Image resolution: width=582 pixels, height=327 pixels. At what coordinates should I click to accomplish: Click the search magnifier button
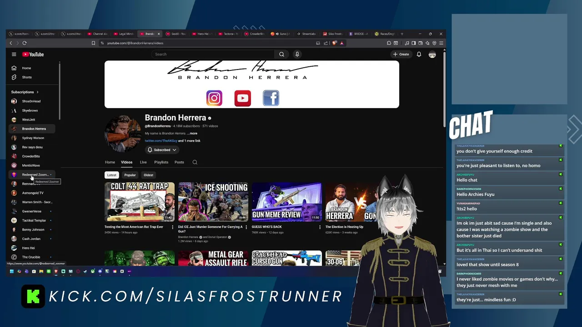pos(281,54)
